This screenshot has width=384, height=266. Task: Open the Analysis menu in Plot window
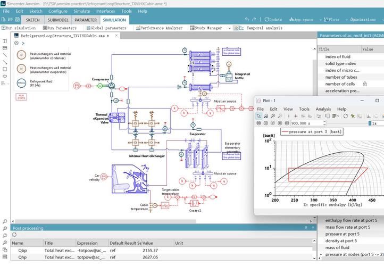tap(323, 109)
